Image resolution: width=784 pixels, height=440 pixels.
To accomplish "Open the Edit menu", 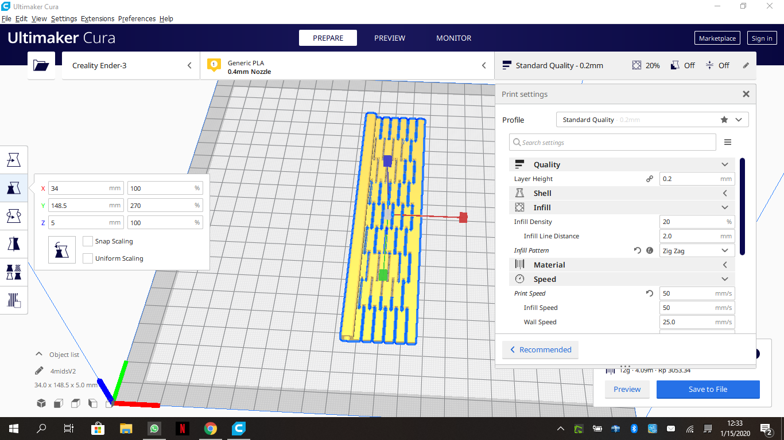I will pyautogui.click(x=21, y=19).
